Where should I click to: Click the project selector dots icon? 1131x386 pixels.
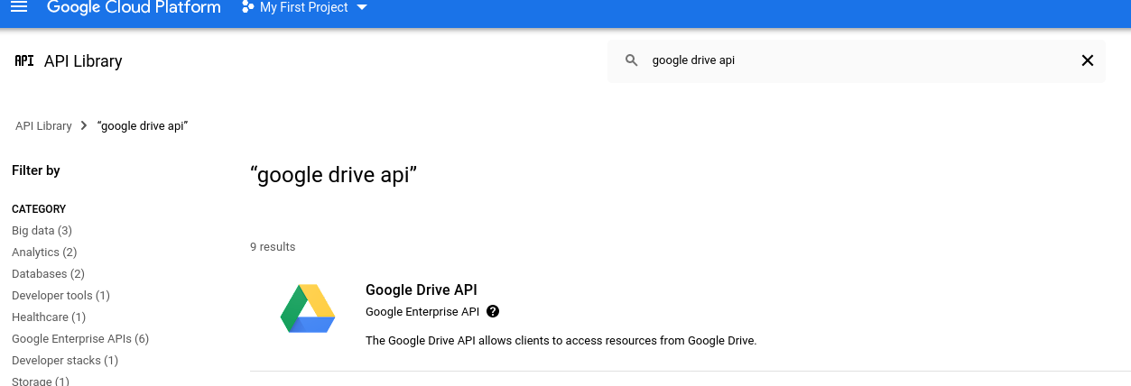click(248, 7)
